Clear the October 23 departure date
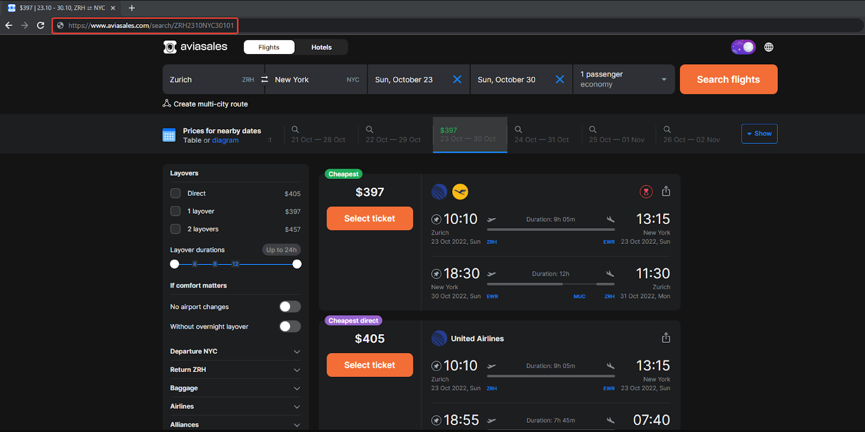The image size is (865, 432). click(457, 79)
